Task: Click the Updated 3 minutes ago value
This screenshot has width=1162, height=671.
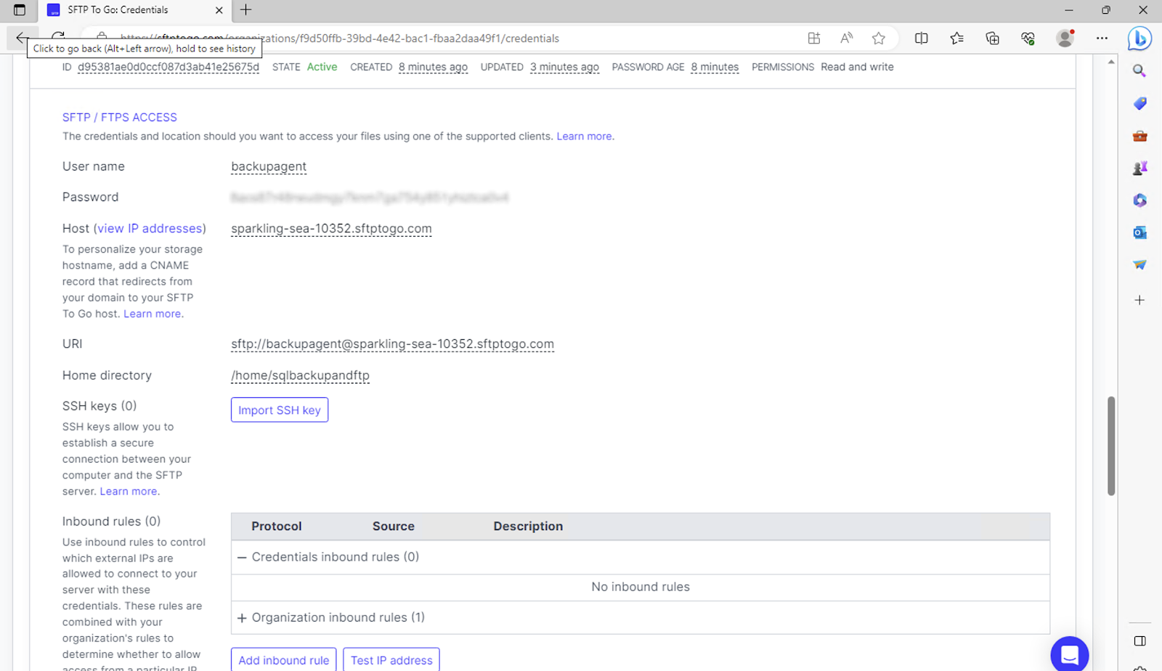Action: tap(564, 67)
